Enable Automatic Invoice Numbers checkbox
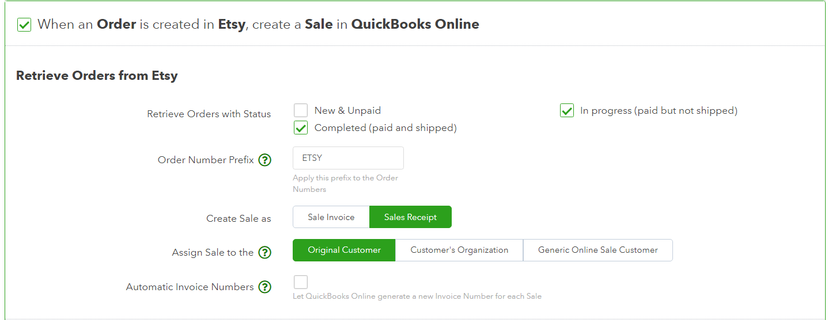The height and width of the screenshot is (320, 832). (301, 282)
